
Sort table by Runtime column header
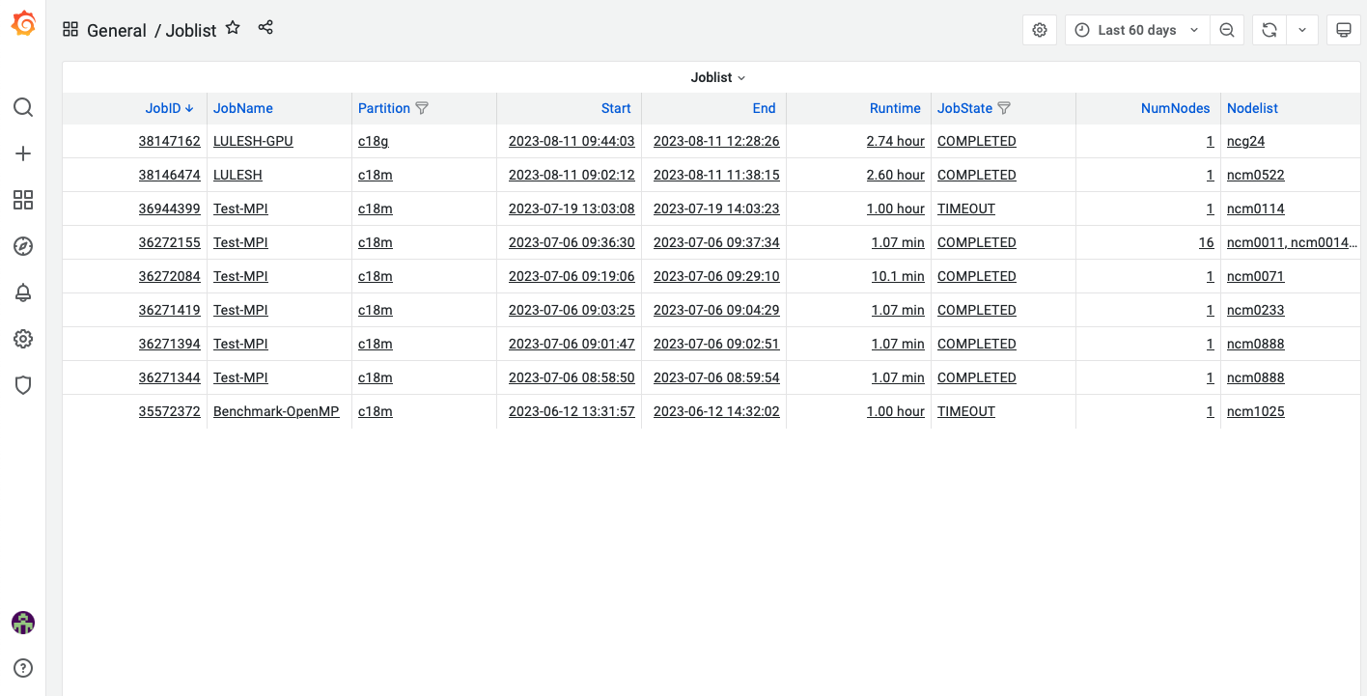[895, 108]
